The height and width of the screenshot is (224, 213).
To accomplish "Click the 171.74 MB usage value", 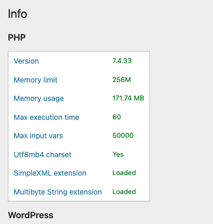I will point(128,98).
